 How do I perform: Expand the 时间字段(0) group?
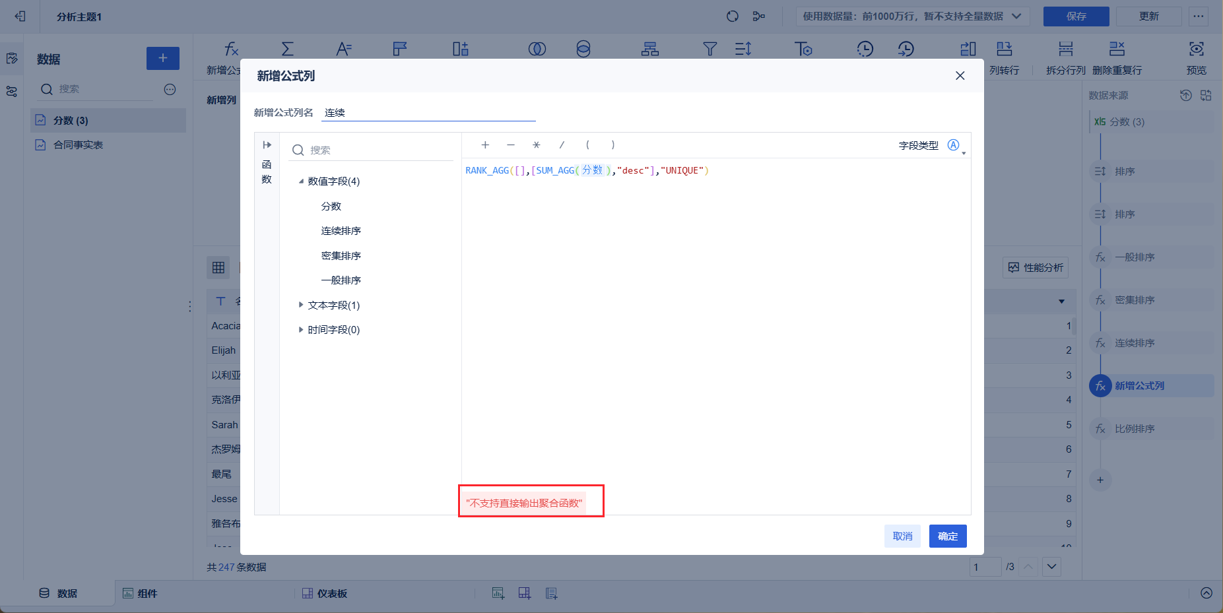[x=301, y=330]
